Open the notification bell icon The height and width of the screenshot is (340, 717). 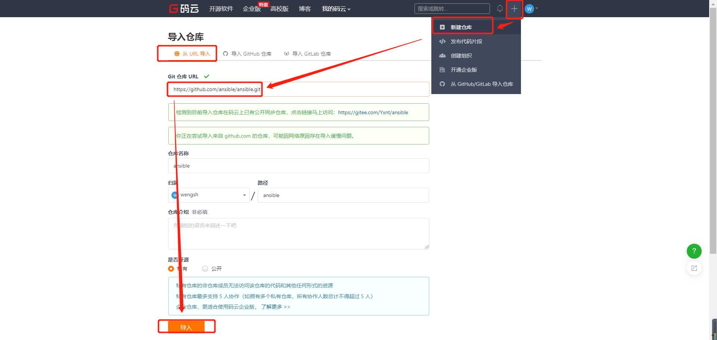pyautogui.click(x=500, y=8)
